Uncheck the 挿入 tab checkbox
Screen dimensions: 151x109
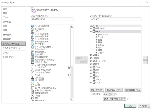click(x=94, y=55)
